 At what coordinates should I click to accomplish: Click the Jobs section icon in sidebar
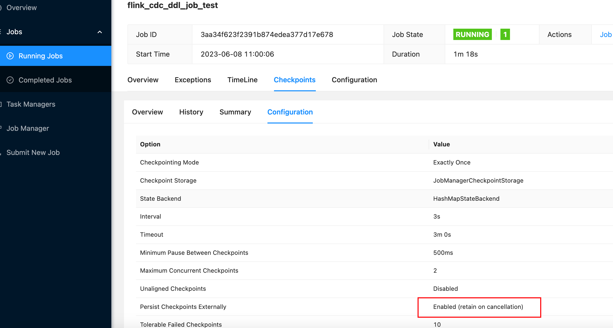click(x=1, y=31)
